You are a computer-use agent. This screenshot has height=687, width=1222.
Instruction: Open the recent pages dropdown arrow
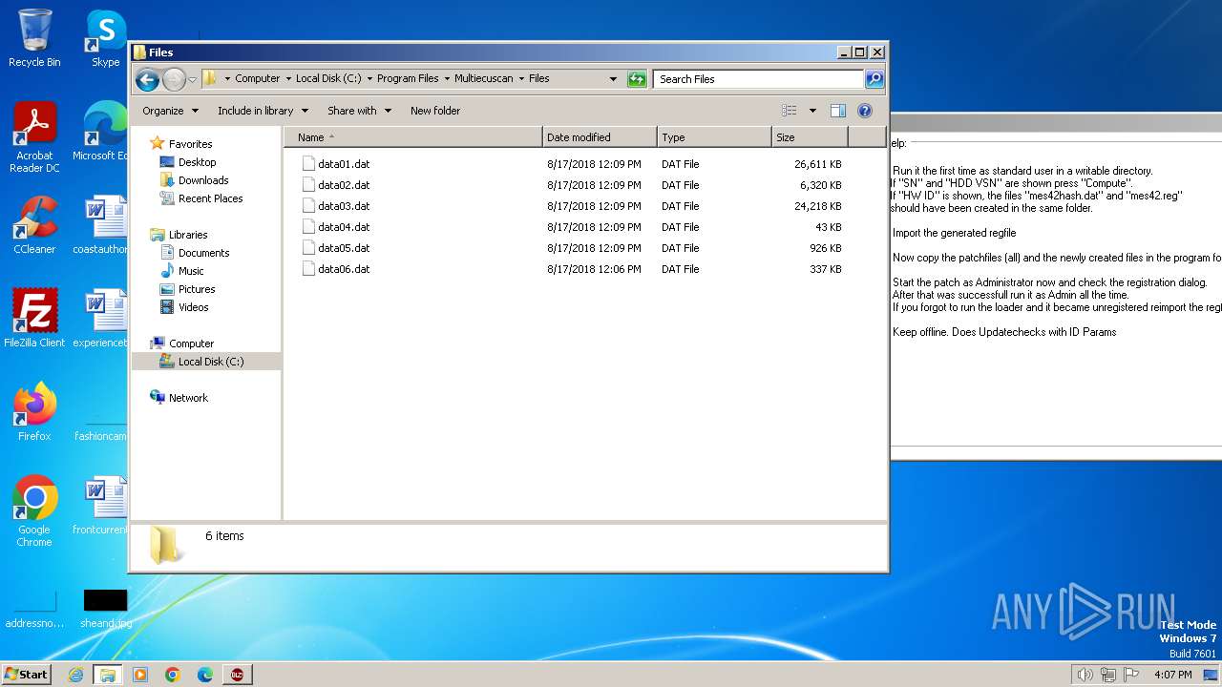pos(192,79)
